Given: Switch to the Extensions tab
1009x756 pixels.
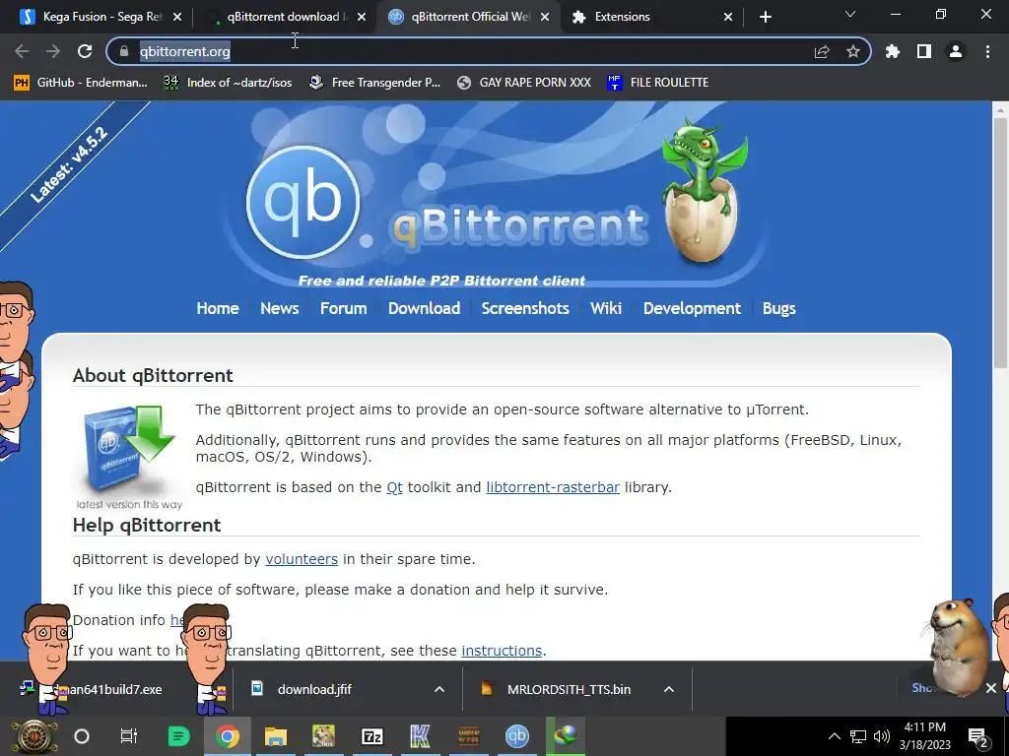Looking at the screenshot, I should [x=650, y=17].
